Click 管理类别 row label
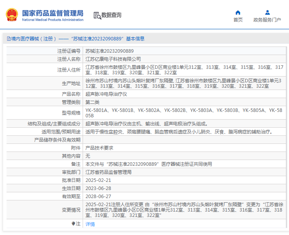Image resolution: width=289 pixels, height=235 pixels. click(71, 102)
